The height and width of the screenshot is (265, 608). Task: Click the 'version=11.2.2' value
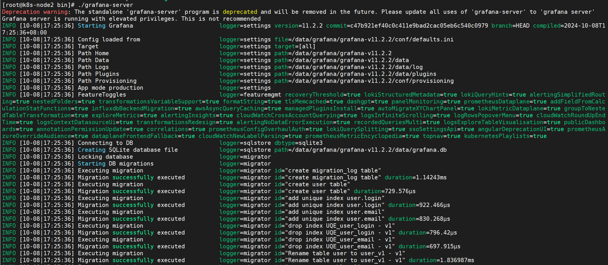[299, 26]
